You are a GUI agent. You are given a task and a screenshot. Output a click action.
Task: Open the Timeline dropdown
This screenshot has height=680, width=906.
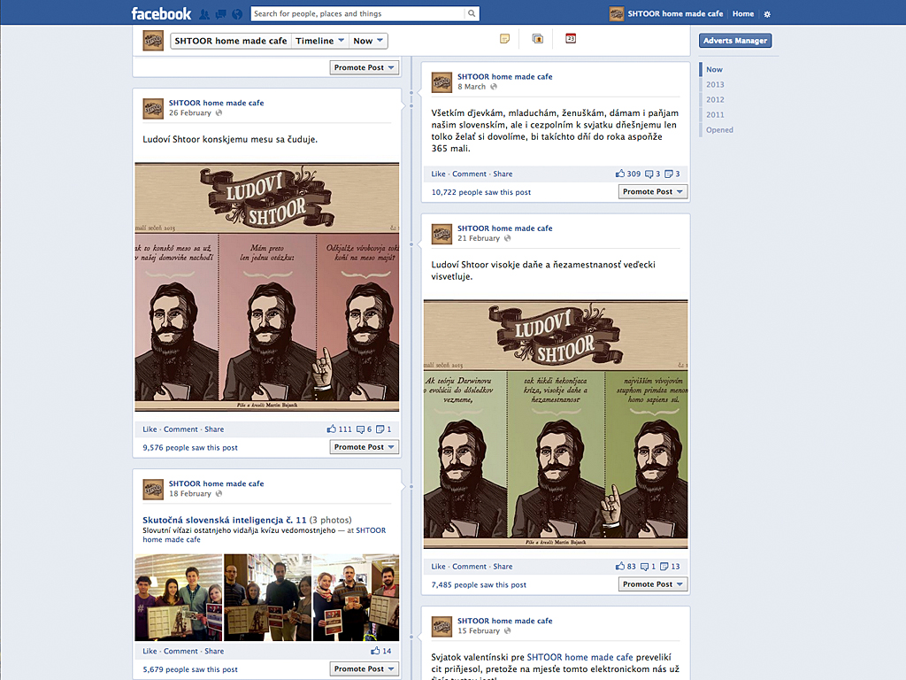tap(319, 41)
